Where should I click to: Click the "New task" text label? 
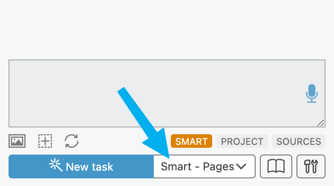click(89, 166)
